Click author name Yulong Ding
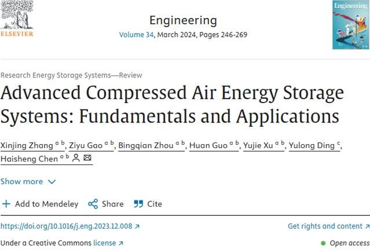Viewport: 370px width, 250px height. (x=312, y=145)
